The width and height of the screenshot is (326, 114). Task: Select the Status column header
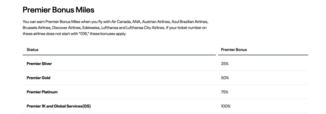(32, 50)
